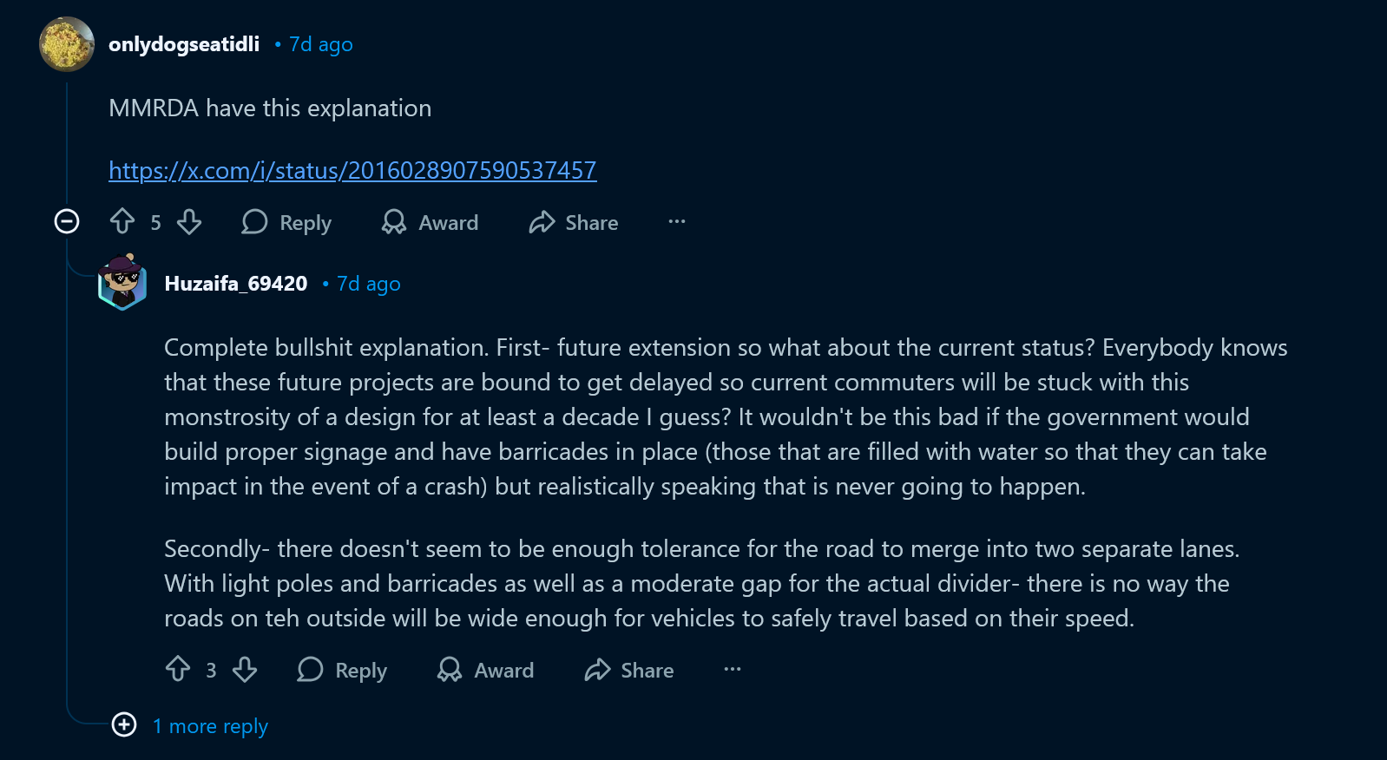
Task: Open the x.com status link
Action: point(352,170)
